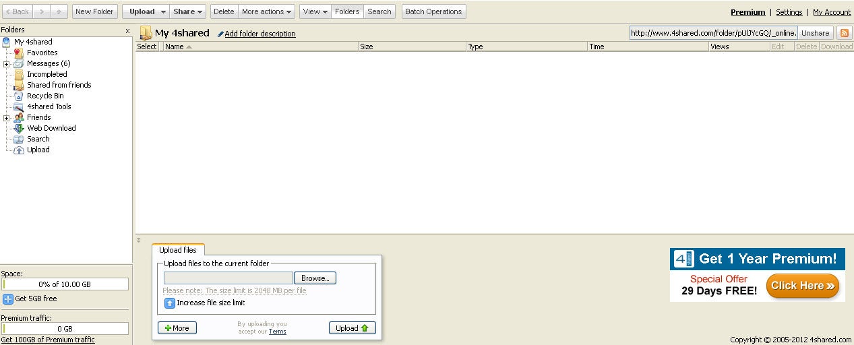
Task: Click the Premium traffic progress bar
Action: 65,329
